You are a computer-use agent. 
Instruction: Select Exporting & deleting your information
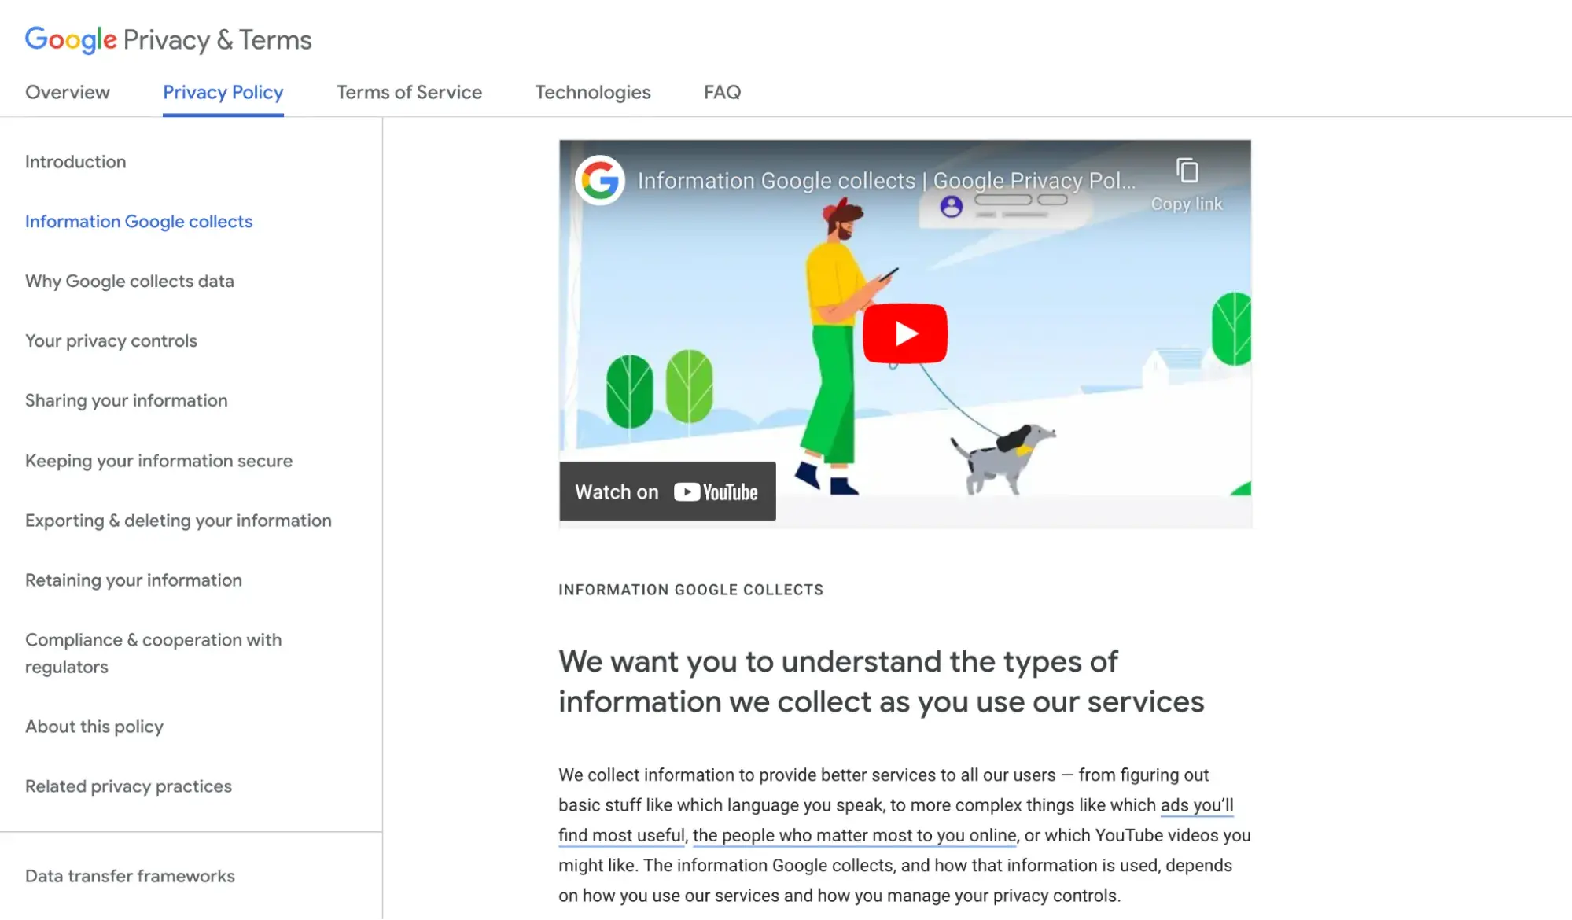tap(179, 521)
